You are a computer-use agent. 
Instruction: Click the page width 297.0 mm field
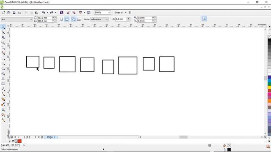pyautogui.click(x=44, y=18)
